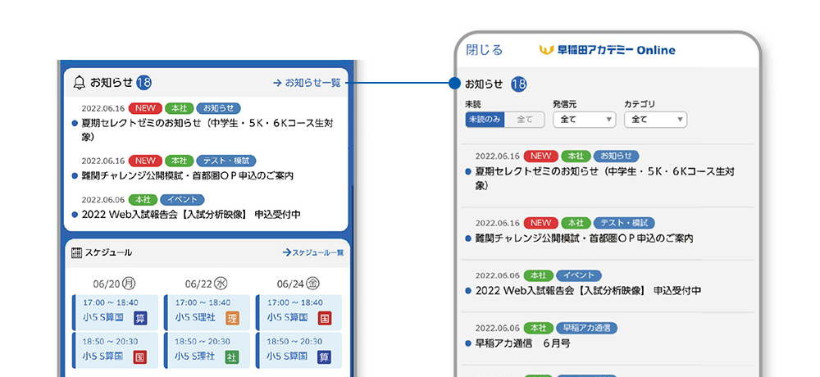
Task: Open 06/20 17:00 小5 S算国 class card
Action: 115,312
